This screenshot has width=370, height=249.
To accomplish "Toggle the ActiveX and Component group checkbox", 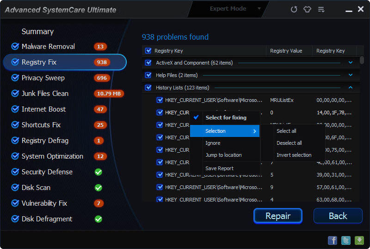I will (148, 63).
